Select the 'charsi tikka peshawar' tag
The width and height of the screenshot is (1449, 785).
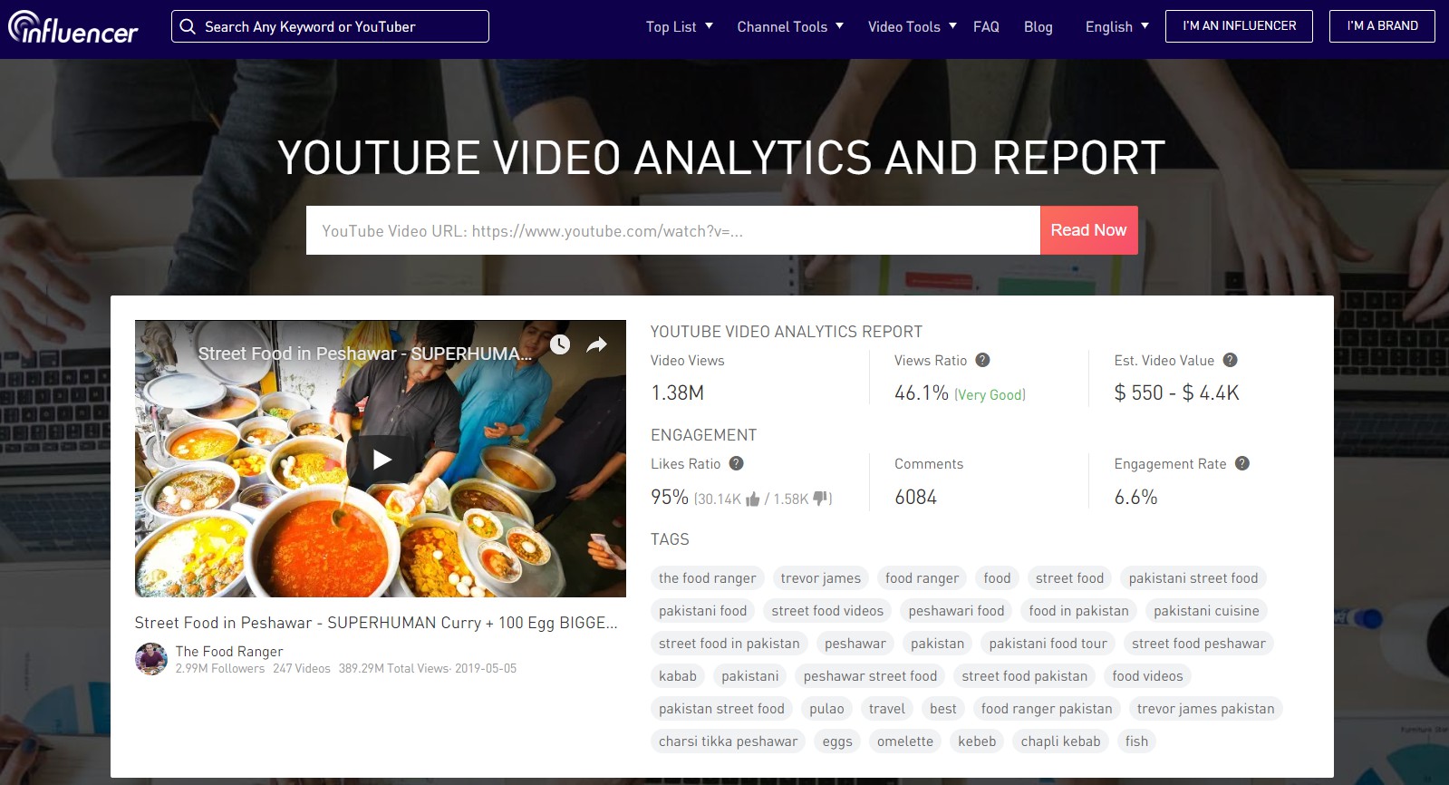(729, 741)
